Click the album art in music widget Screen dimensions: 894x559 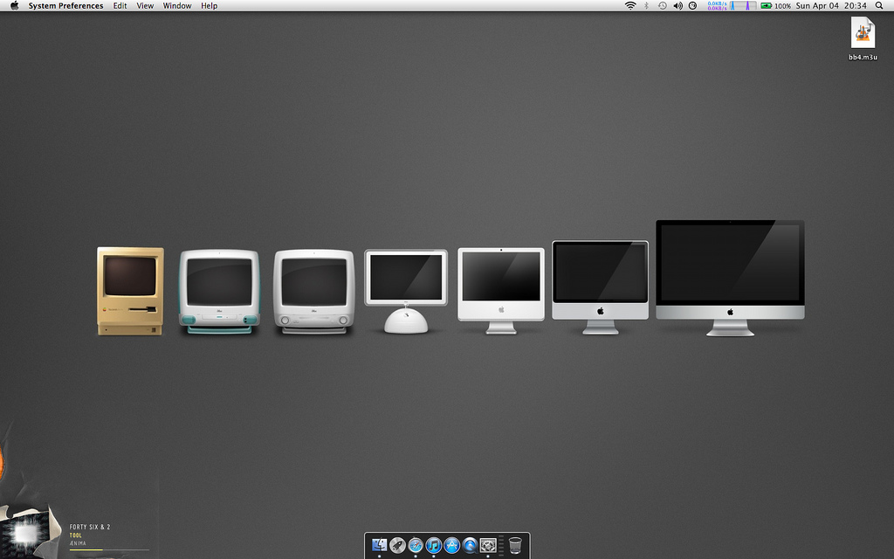[24, 532]
